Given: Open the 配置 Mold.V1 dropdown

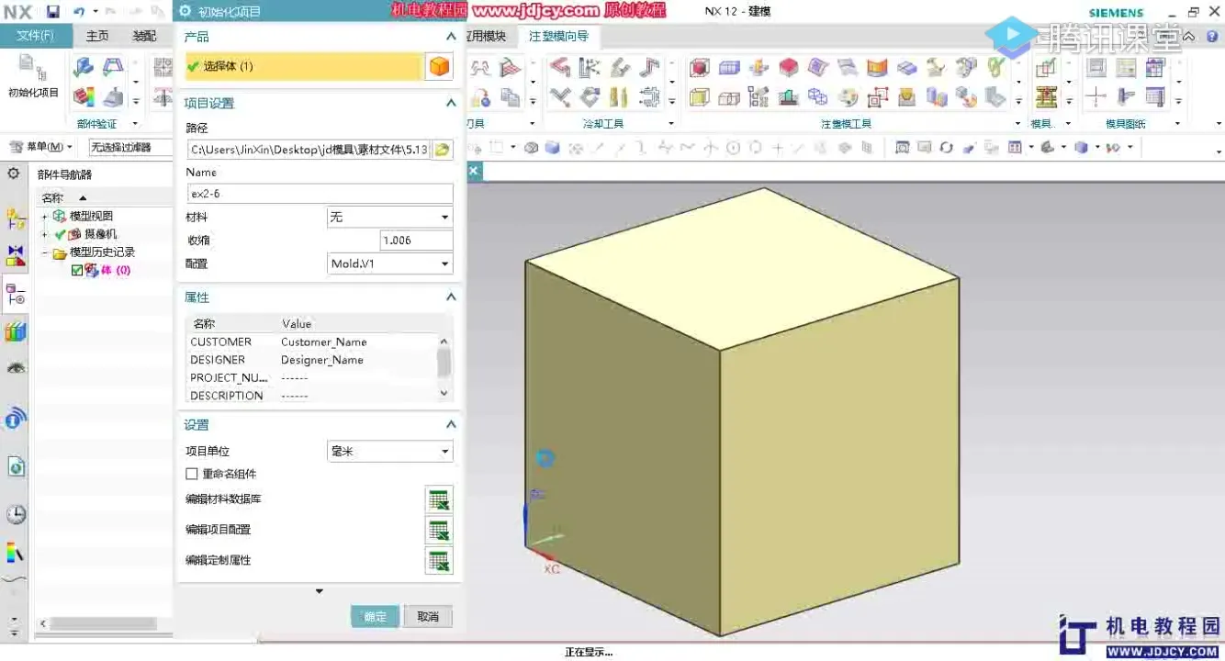Looking at the screenshot, I should [x=389, y=263].
